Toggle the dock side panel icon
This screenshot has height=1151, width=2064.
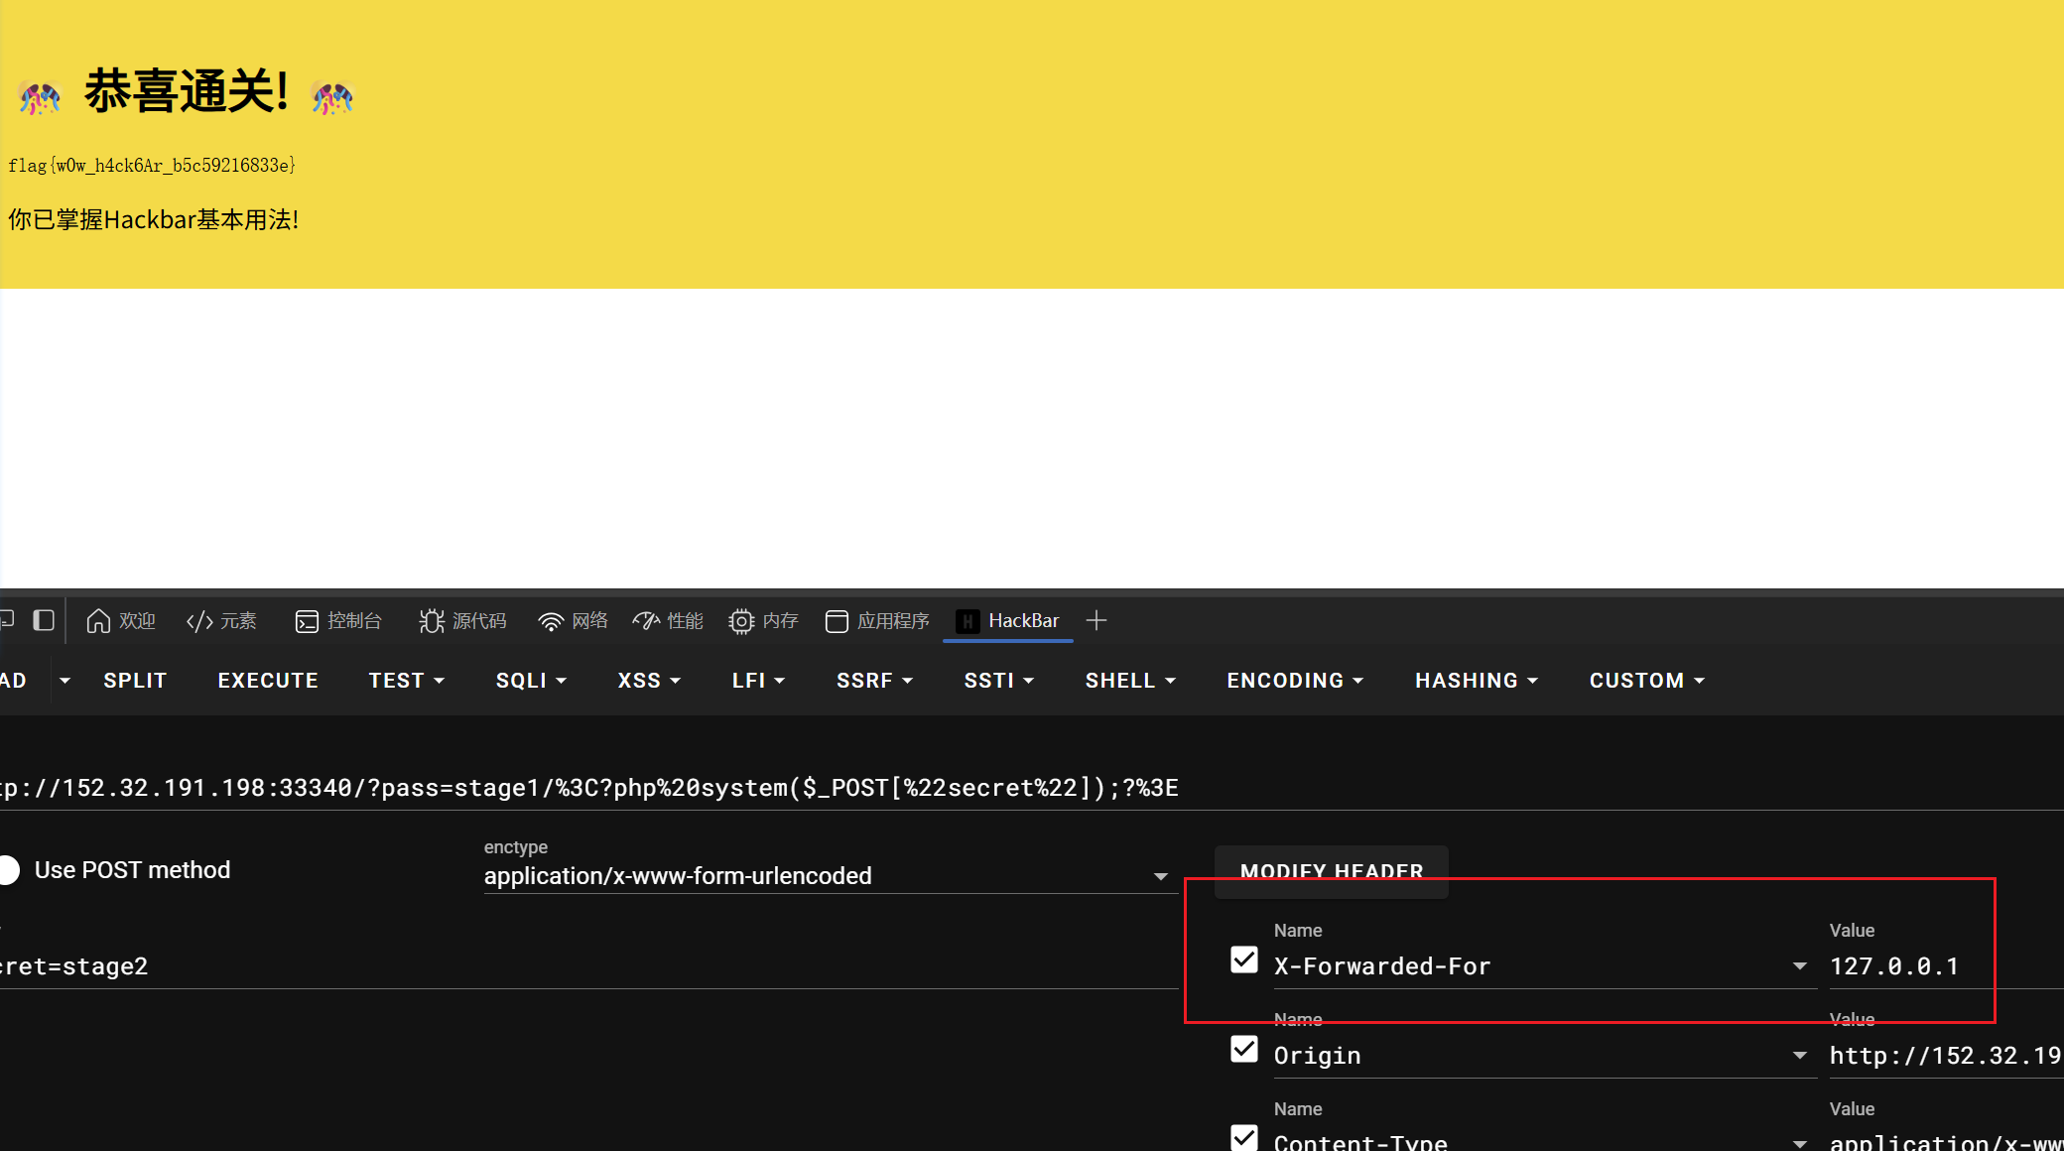[x=44, y=621]
